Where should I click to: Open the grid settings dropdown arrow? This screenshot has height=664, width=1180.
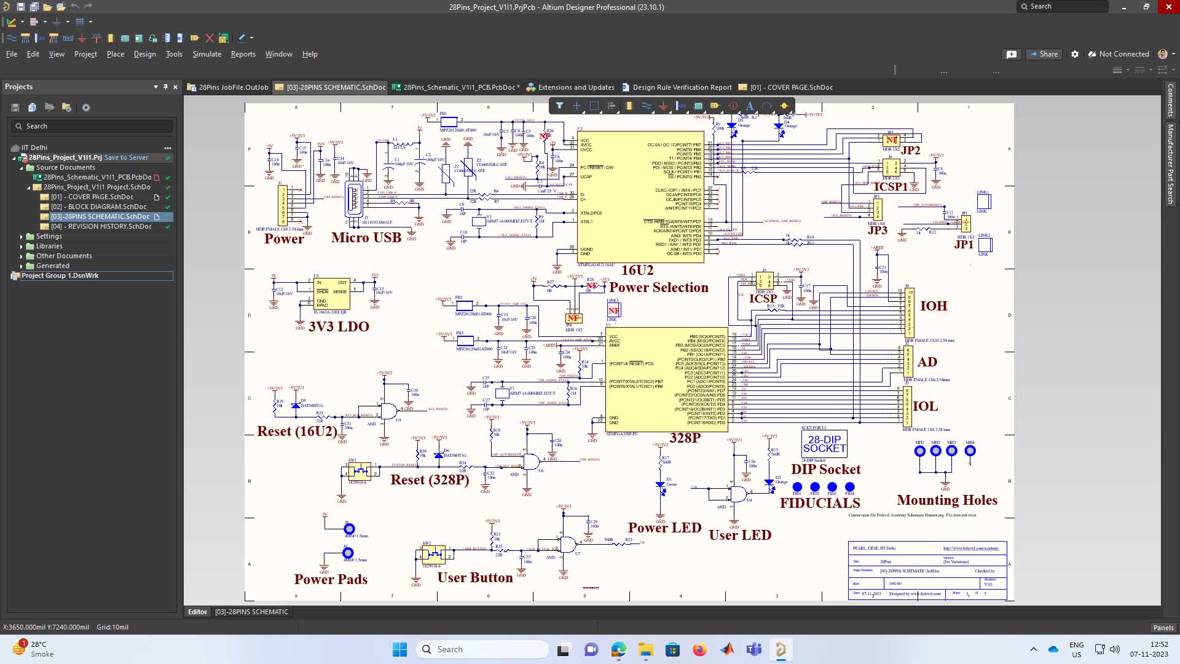point(90,22)
